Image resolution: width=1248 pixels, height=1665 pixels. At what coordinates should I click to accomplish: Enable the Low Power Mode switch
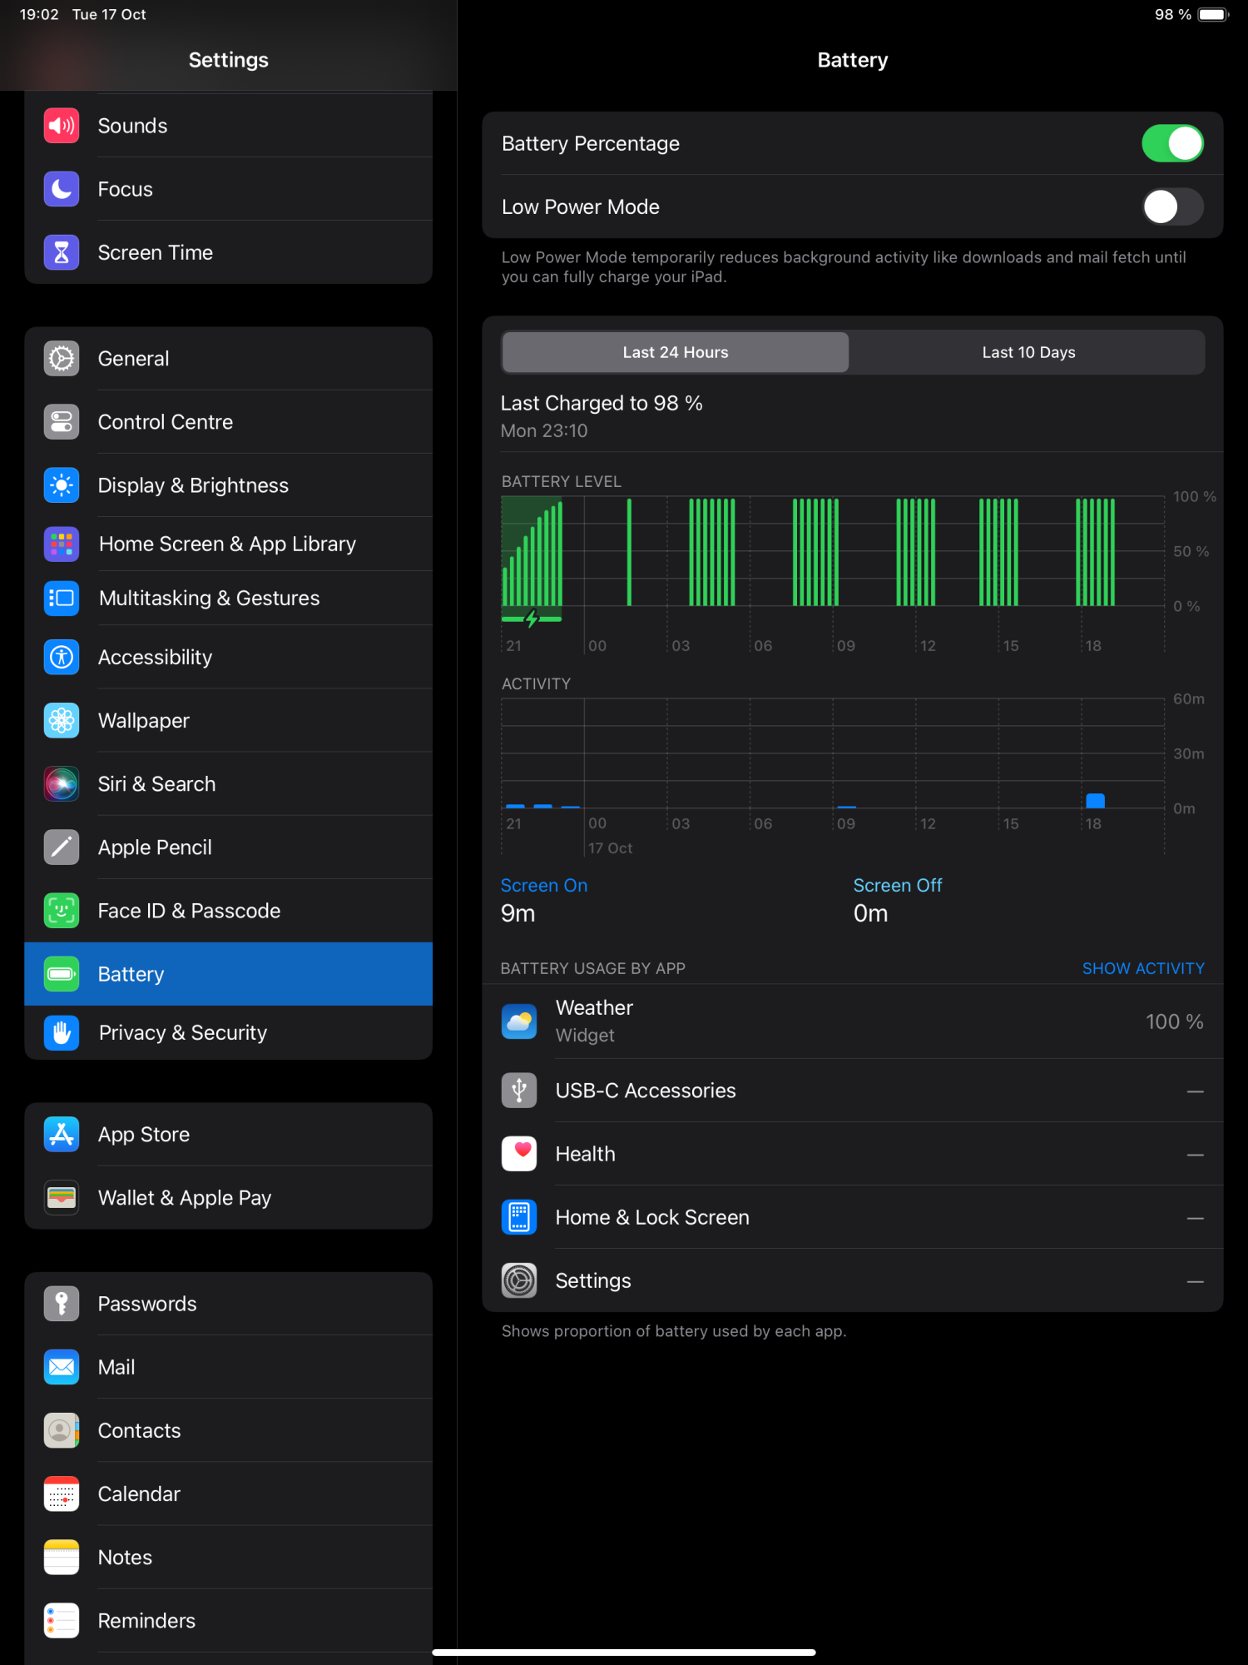point(1172,206)
